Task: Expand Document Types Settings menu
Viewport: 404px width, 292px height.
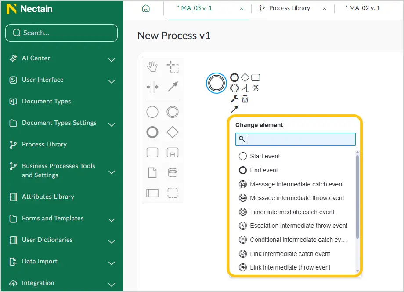Action: 112,125
